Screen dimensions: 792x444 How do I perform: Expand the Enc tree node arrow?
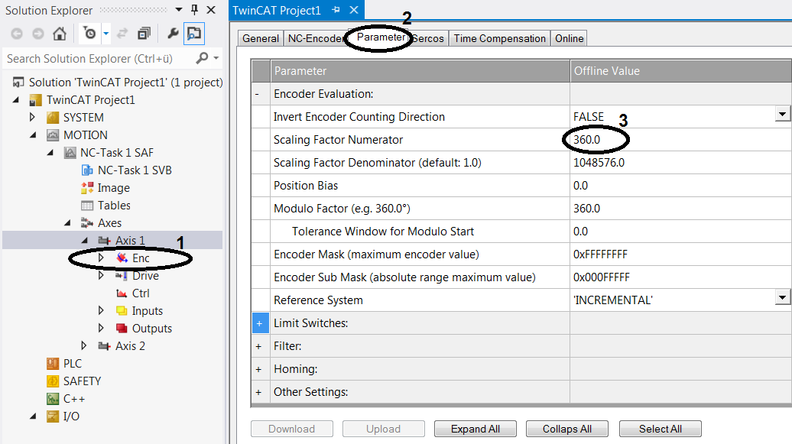coord(101,258)
